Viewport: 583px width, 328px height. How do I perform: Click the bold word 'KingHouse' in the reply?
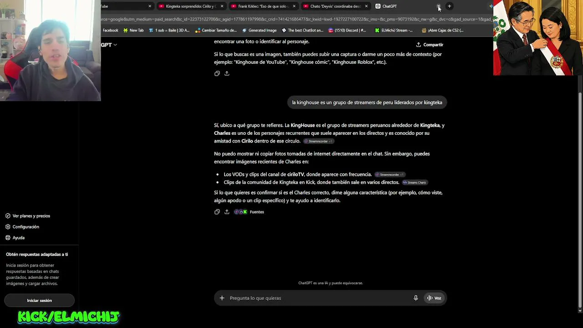[302, 125]
